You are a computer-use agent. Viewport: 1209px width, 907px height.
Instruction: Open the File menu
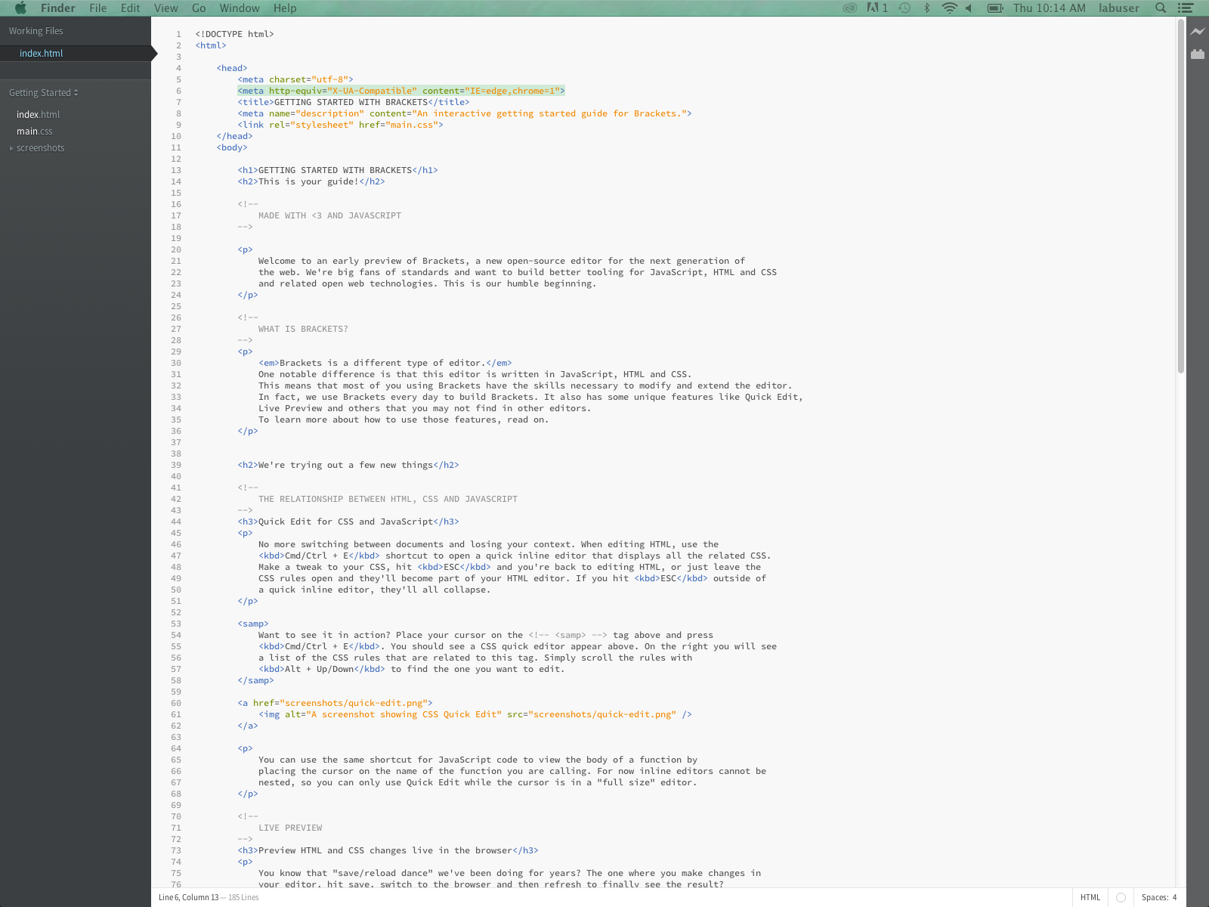[98, 8]
